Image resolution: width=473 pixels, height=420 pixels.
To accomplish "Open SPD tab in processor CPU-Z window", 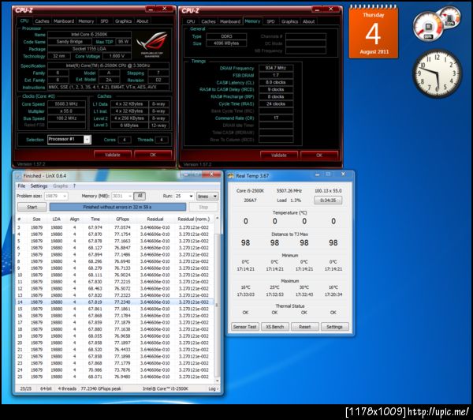I will (104, 21).
